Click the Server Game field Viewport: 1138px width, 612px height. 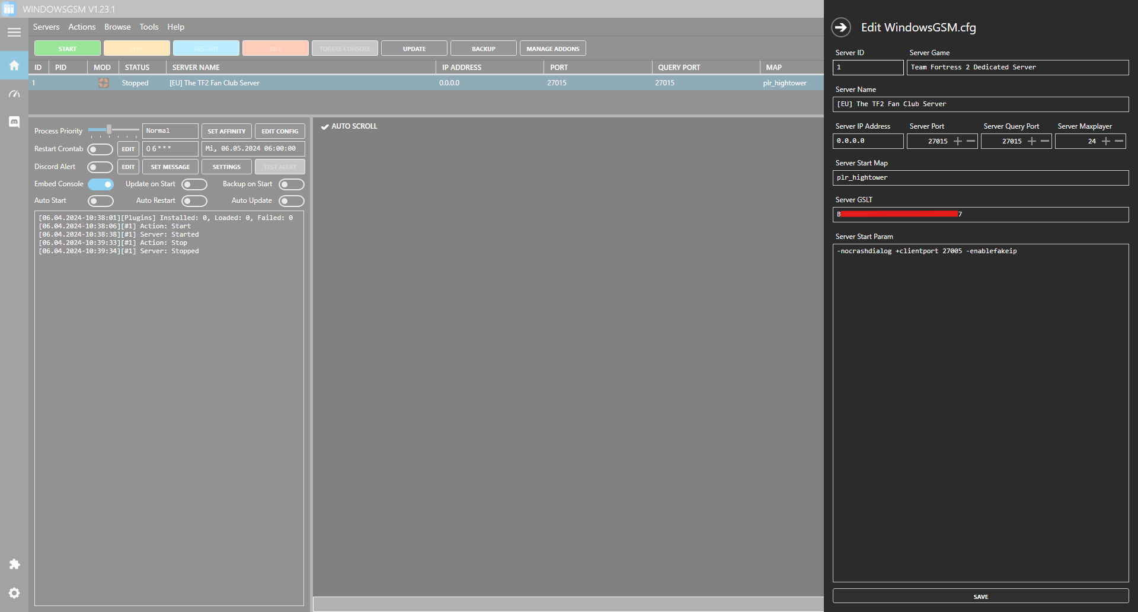(1018, 68)
